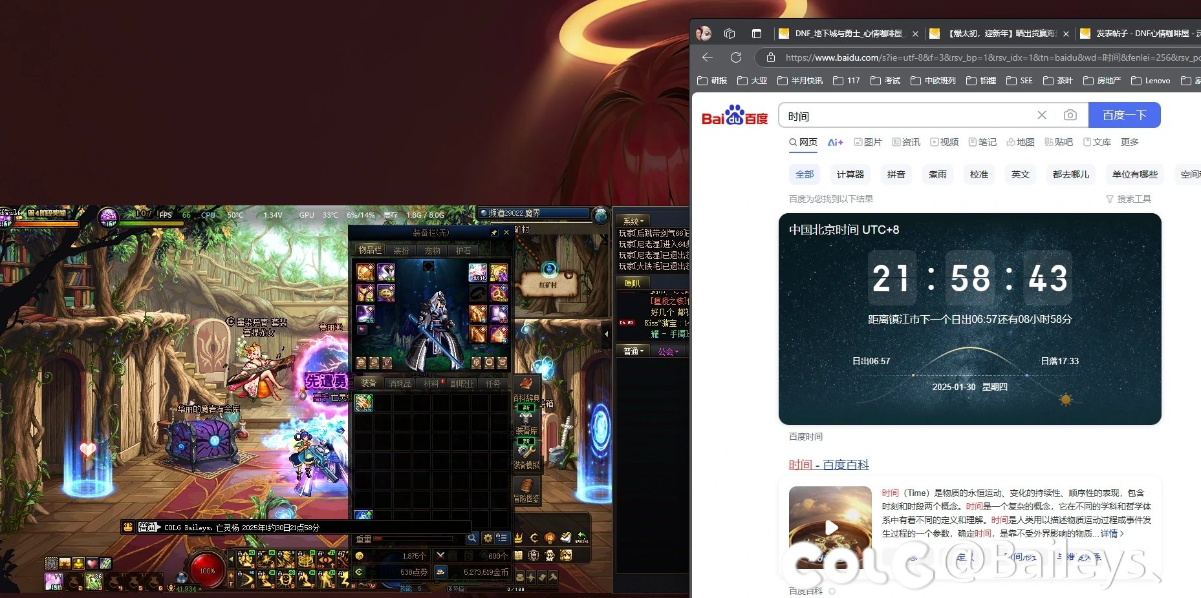Open the 副职业 inventory tab
Screen dimensions: 1201x598
(462, 384)
